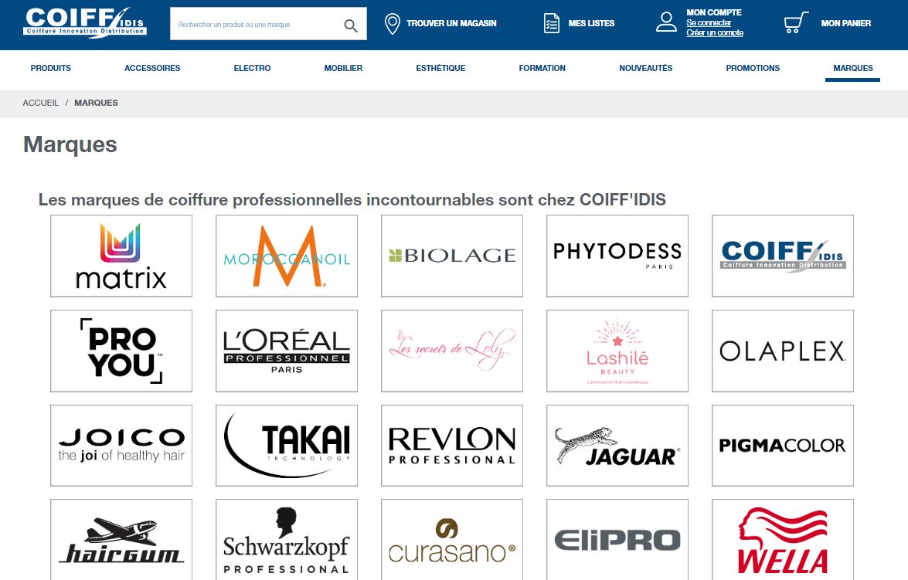Select the Lashilé Beauty brand tile
The image size is (908, 580).
click(x=617, y=351)
